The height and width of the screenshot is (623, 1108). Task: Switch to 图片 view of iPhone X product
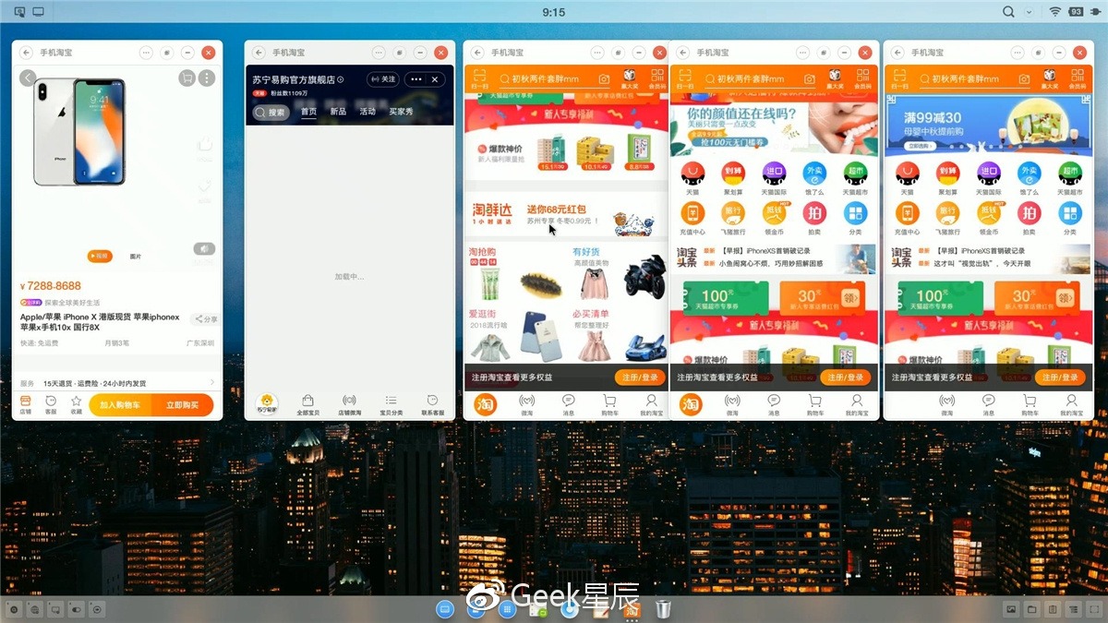click(x=136, y=256)
